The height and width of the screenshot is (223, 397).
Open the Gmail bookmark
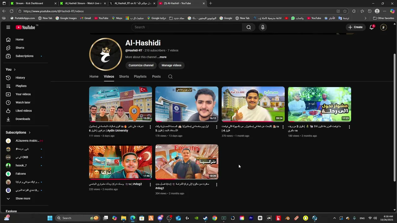pyautogui.click(x=85, y=18)
